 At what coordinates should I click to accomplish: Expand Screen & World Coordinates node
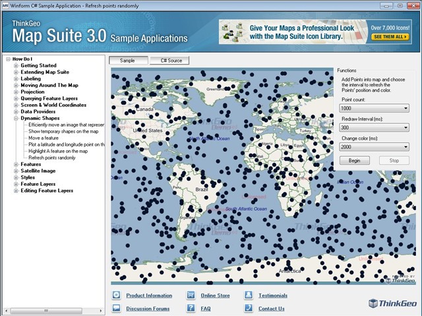16,105
